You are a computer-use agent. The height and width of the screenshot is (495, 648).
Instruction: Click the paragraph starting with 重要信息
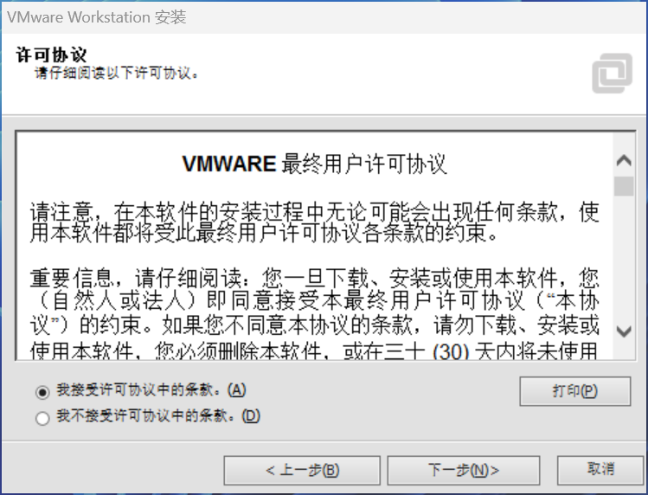pyautogui.click(x=314, y=313)
